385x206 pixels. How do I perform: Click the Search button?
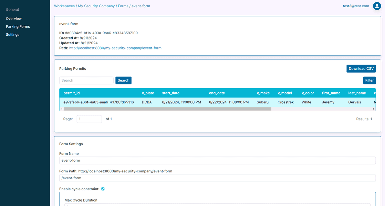[123, 80]
